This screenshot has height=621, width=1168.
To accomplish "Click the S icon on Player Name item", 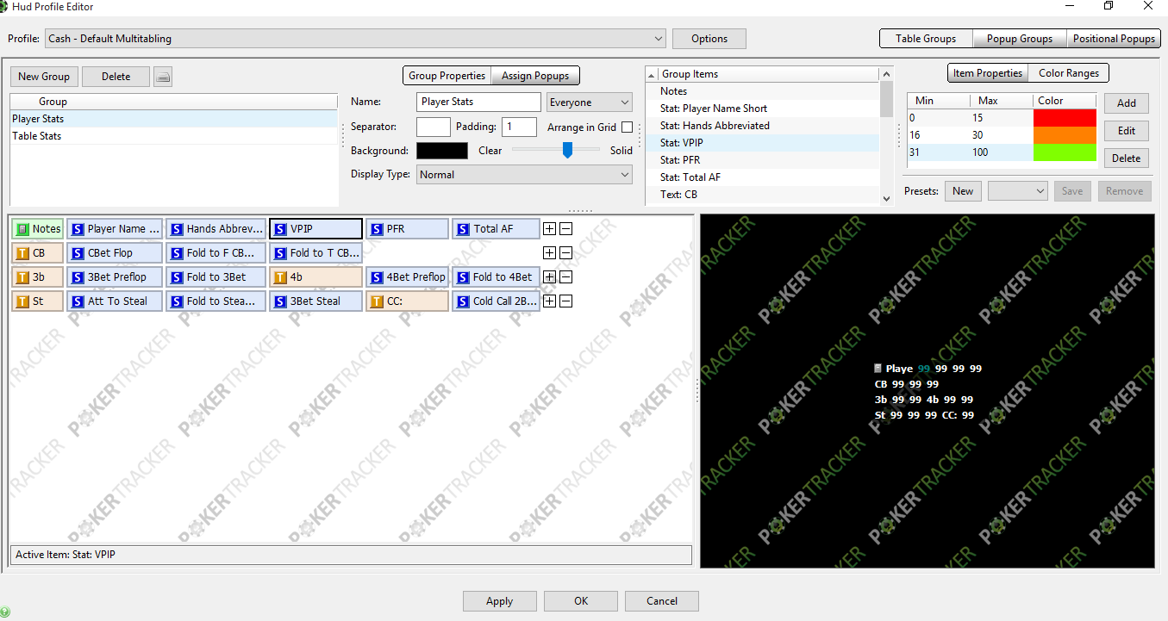I will [78, 229].
